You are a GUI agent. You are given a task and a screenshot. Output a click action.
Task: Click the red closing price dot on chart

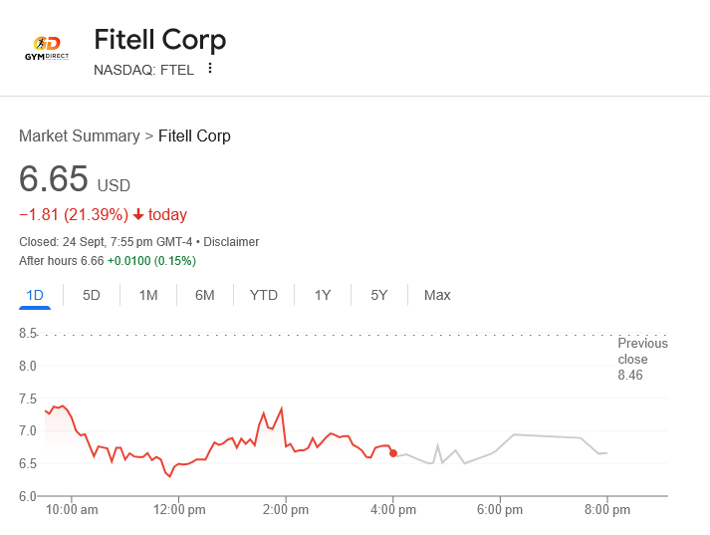click(x=393, y=453)
